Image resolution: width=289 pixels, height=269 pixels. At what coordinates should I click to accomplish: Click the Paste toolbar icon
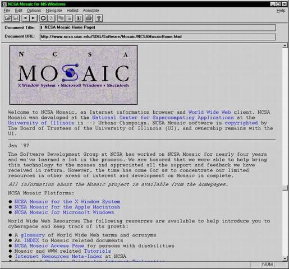pyautogui.click(x=69, y=18)
